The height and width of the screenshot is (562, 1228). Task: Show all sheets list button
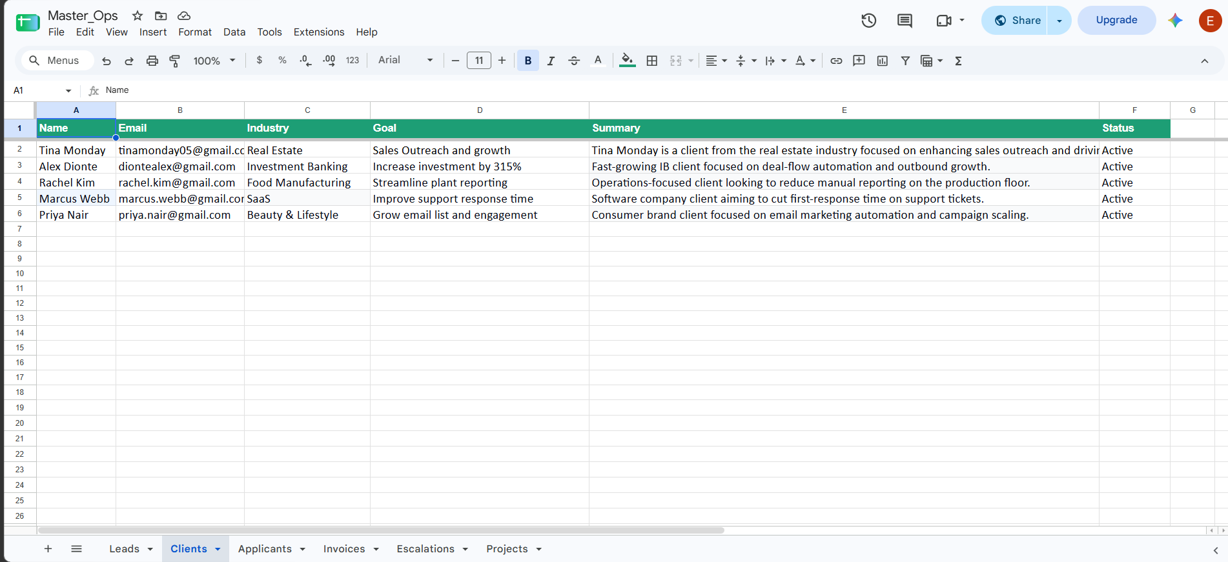pyautogui.click(x=76, y=549)
